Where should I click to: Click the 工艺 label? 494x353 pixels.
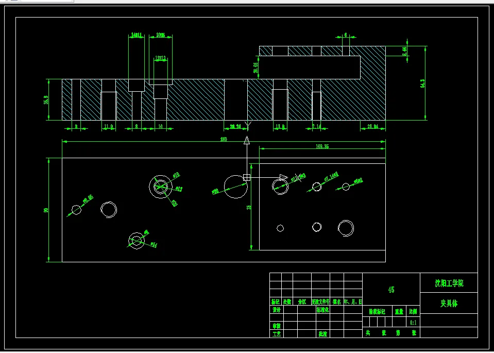click(x=276, y=334)
